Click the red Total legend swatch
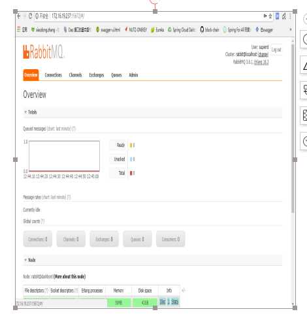Screen dimensions: 307x318 coord(131,173)
